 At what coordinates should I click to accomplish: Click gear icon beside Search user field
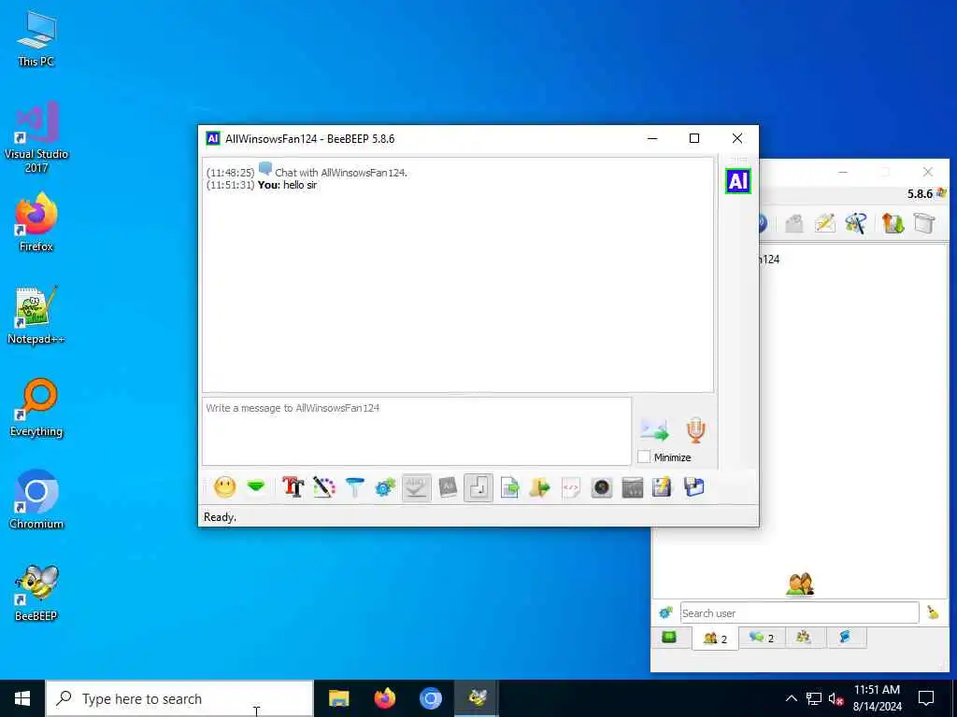coord(665,612)
